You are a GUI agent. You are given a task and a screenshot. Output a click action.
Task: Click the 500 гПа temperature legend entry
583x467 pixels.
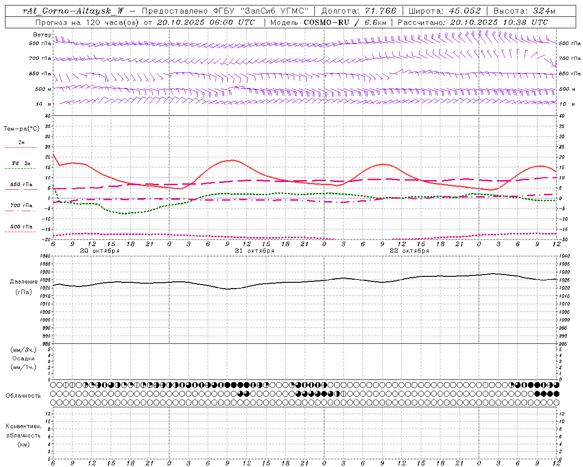pyautogui.click(x=21, y=227)
